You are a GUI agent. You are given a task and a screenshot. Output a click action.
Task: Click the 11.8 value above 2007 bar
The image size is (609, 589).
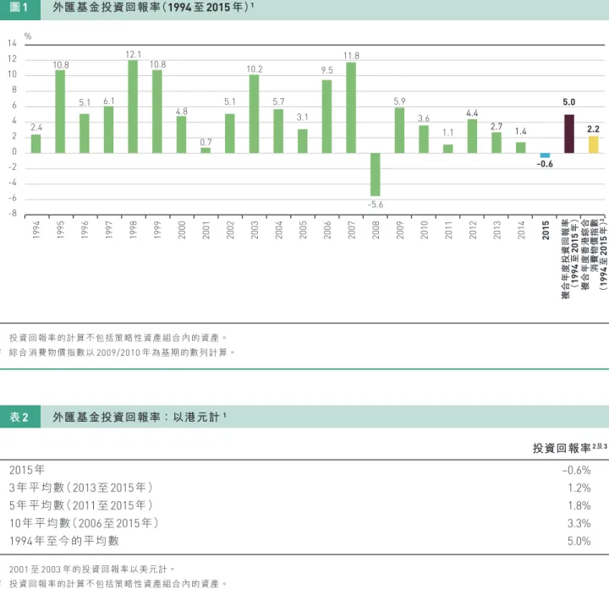point(351,56)
